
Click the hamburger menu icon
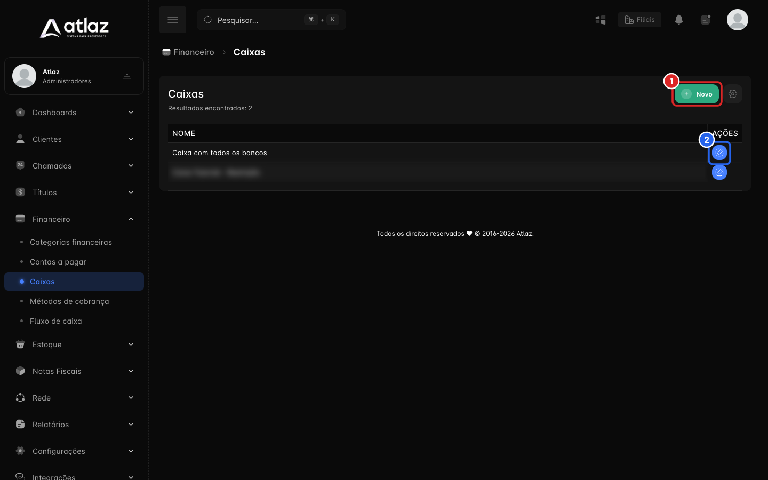(173, 20)
